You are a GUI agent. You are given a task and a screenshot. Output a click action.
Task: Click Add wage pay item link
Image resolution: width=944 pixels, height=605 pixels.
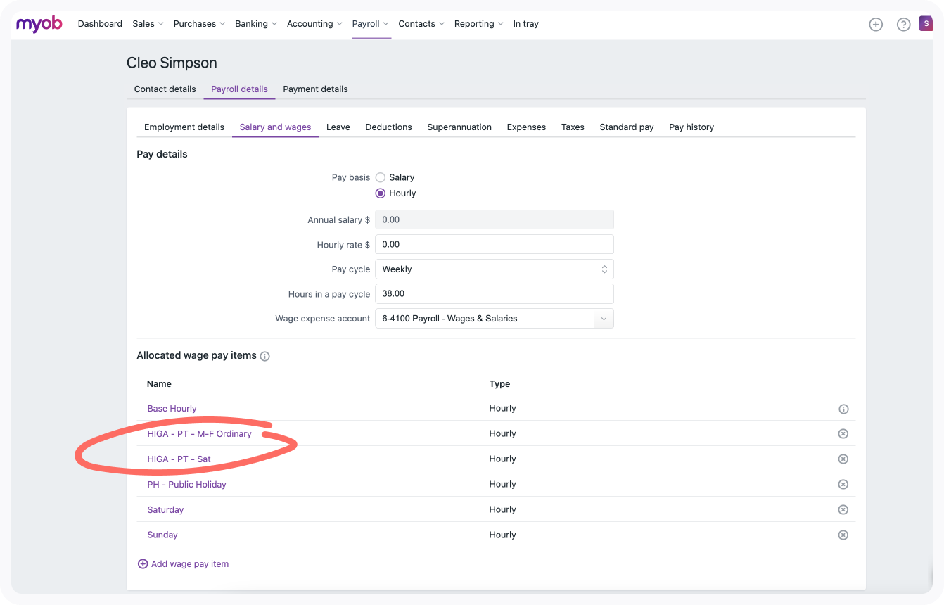click(x=183, y=564)
